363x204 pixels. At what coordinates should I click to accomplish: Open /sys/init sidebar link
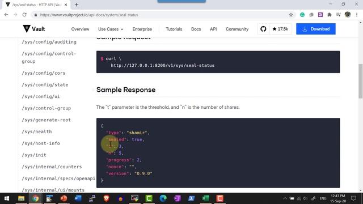click(34, 155)
